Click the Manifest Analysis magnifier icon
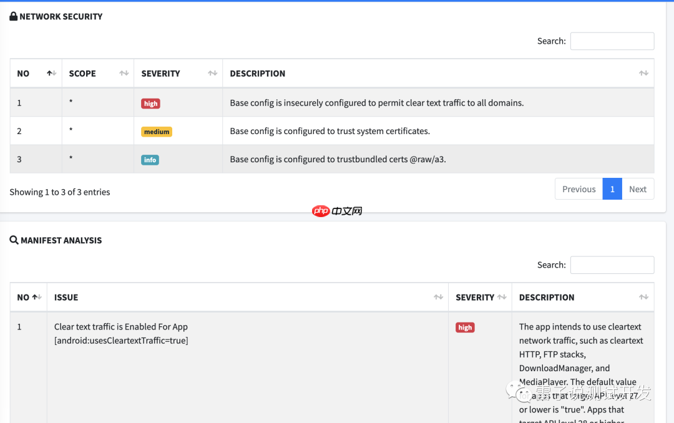Viewport: 674px width, 423px height. [14, 240]
